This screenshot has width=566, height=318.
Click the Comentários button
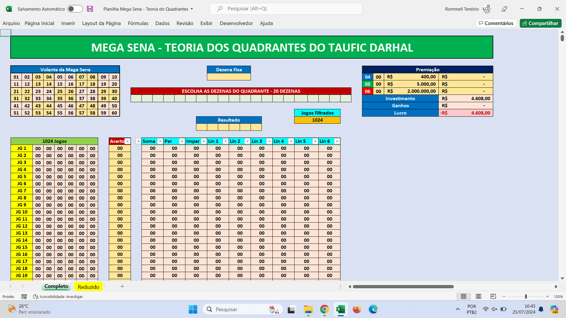point(496,23)
